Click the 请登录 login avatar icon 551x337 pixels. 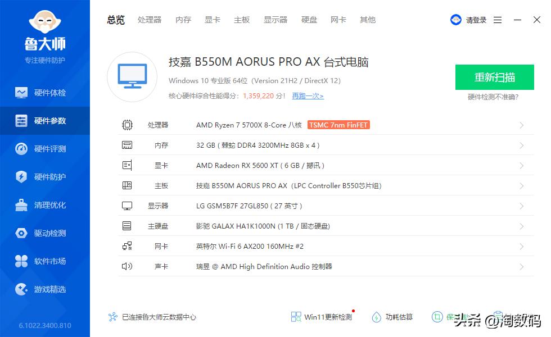click(456, 19)
